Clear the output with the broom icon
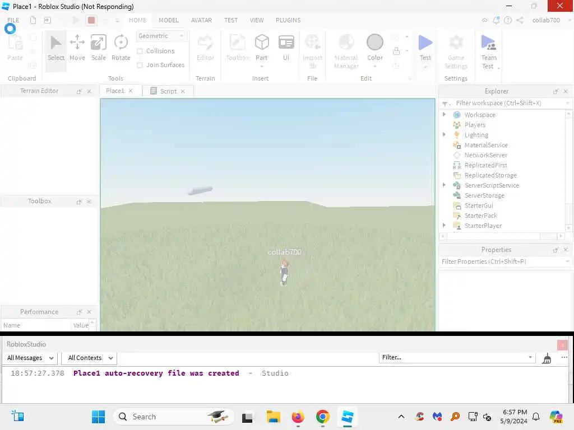574x430 pixels. click(547, 358)
